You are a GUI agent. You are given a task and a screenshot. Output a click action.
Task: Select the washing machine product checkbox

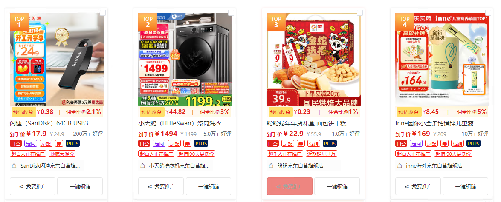click(x=231, y=13)
